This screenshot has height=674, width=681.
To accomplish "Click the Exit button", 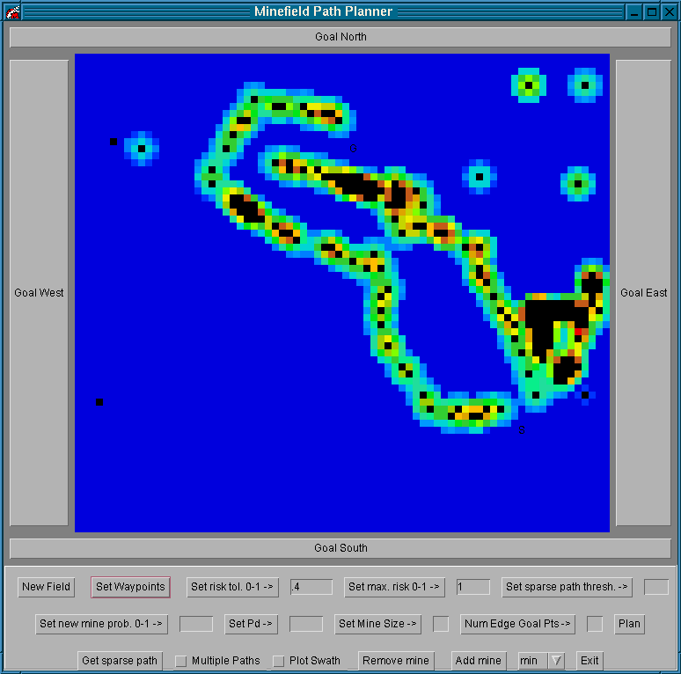I will pos(589,661).
